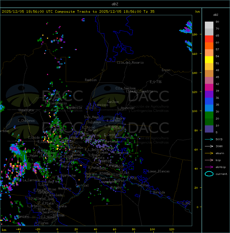Click the 'dBZ' label above color scale
This screenshot has height=233, width=230.
click(x=216, y=15)
